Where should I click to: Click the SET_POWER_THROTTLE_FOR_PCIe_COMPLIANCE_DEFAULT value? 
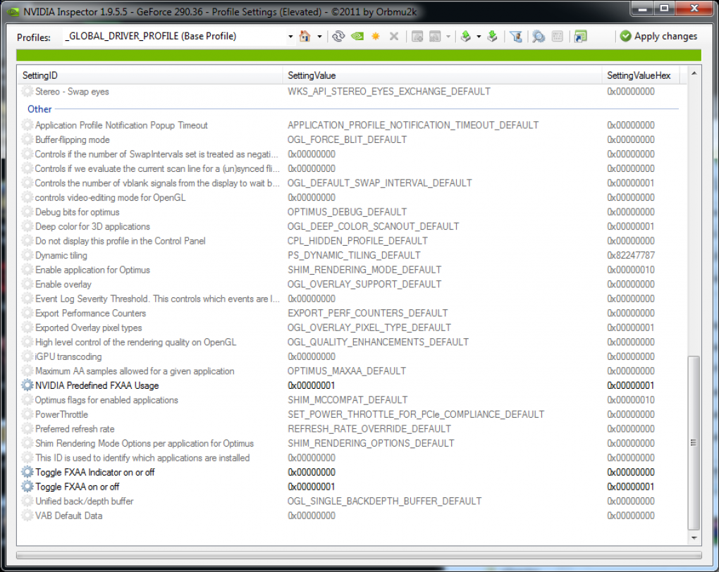click(416, 414)
